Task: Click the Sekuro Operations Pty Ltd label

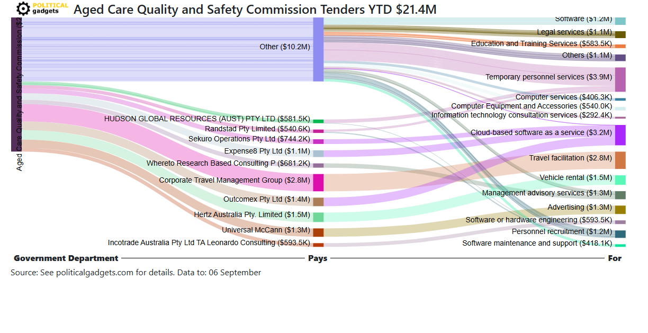Action: [x=249, y=139]
